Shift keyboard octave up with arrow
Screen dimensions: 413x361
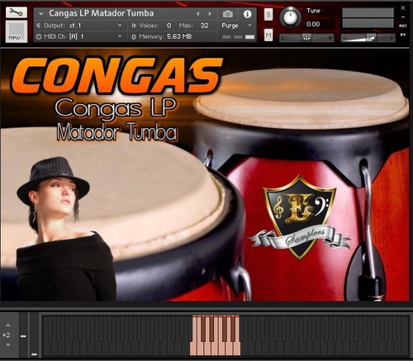click(x=8, y=325)
